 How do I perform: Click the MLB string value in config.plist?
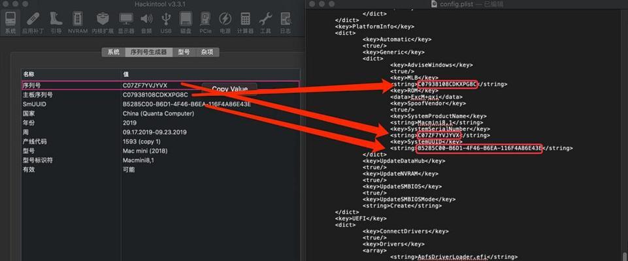pyautogui.click(x=448, y=84)
